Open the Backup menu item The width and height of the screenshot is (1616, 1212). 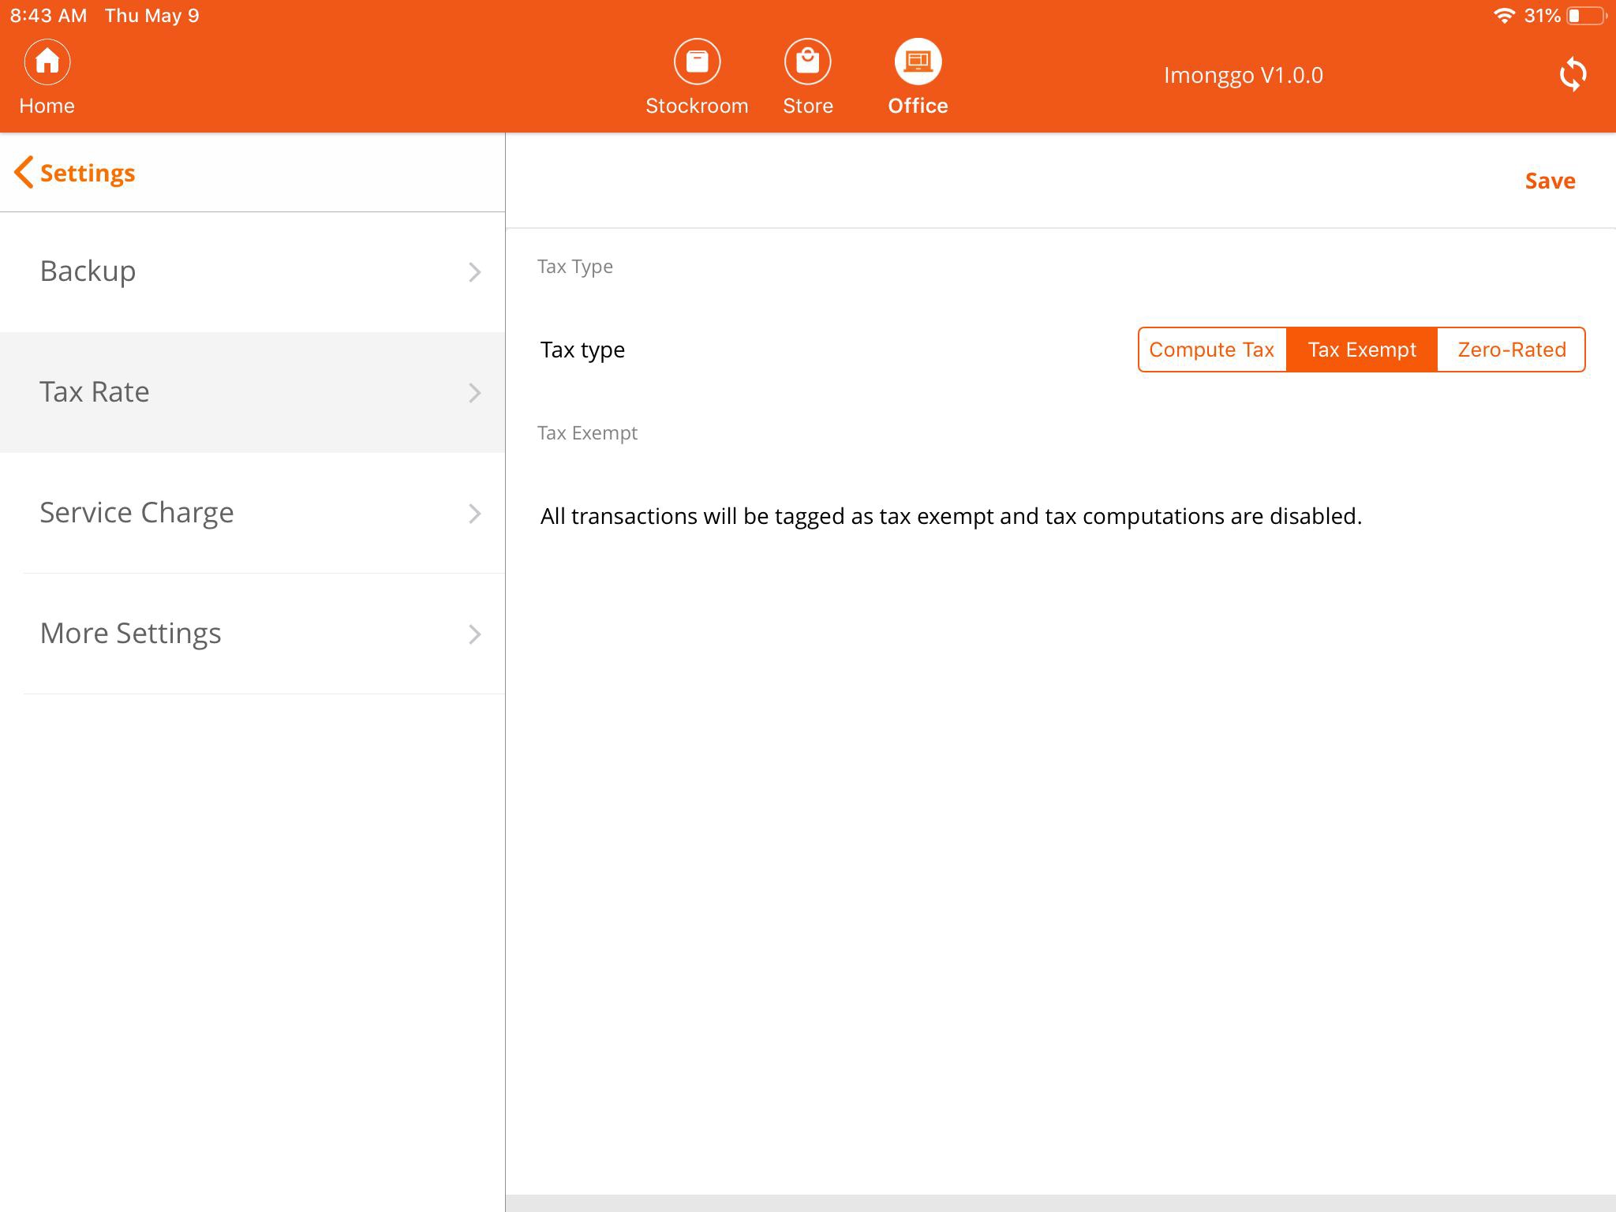click(88, 271)
